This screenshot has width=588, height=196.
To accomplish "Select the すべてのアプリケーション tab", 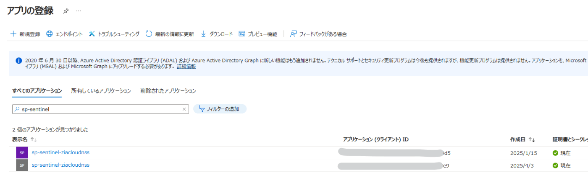I will pyautogui.click(x=37, y=91).
